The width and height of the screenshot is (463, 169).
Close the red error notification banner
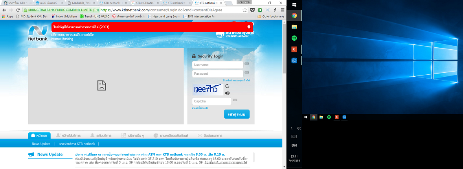coord(249,27)
